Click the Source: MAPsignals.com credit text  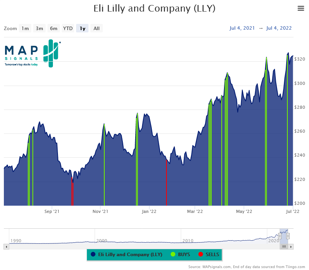(246, 267)
